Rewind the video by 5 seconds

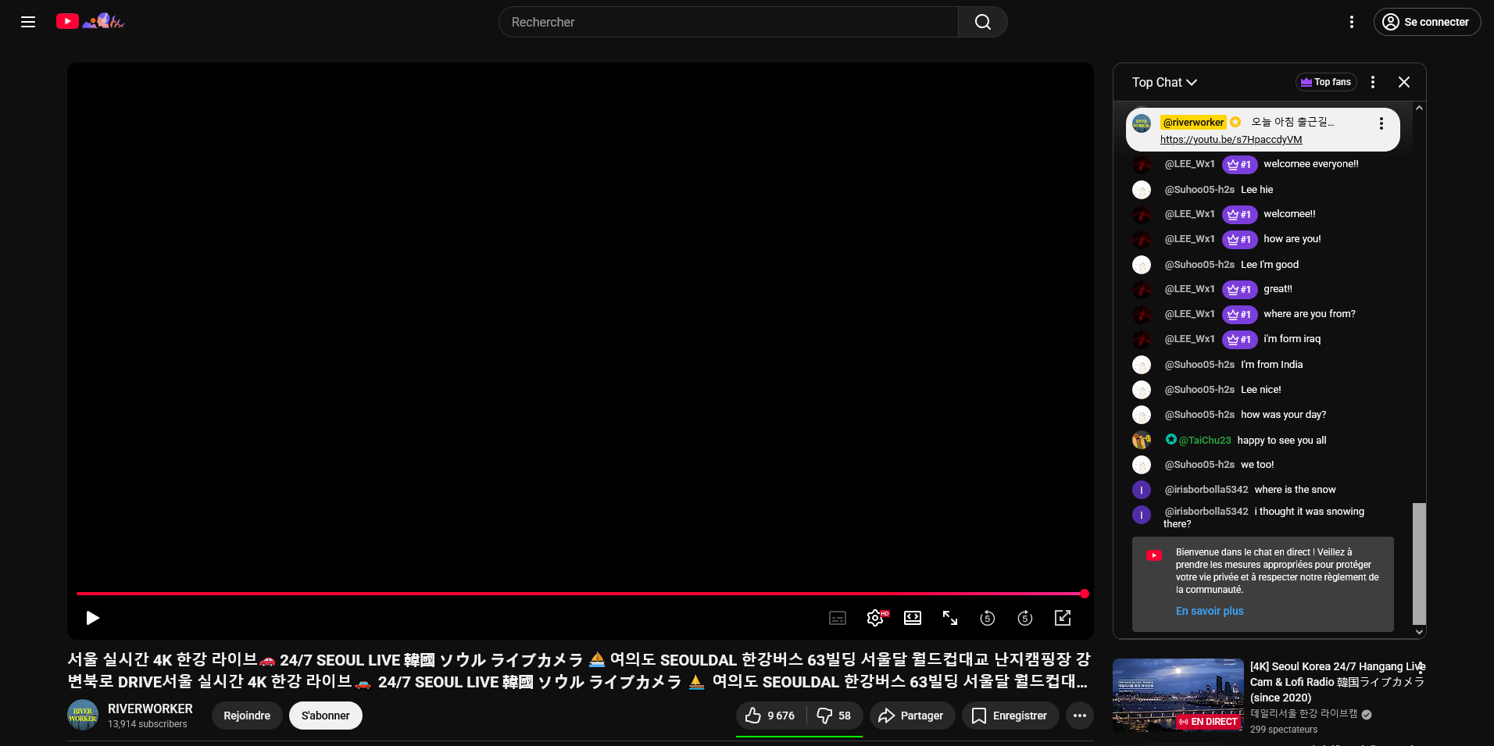tap(988, 618)
